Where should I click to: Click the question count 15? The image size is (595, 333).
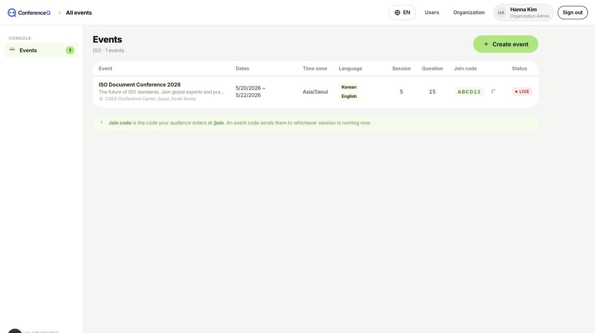coord(432,92)
